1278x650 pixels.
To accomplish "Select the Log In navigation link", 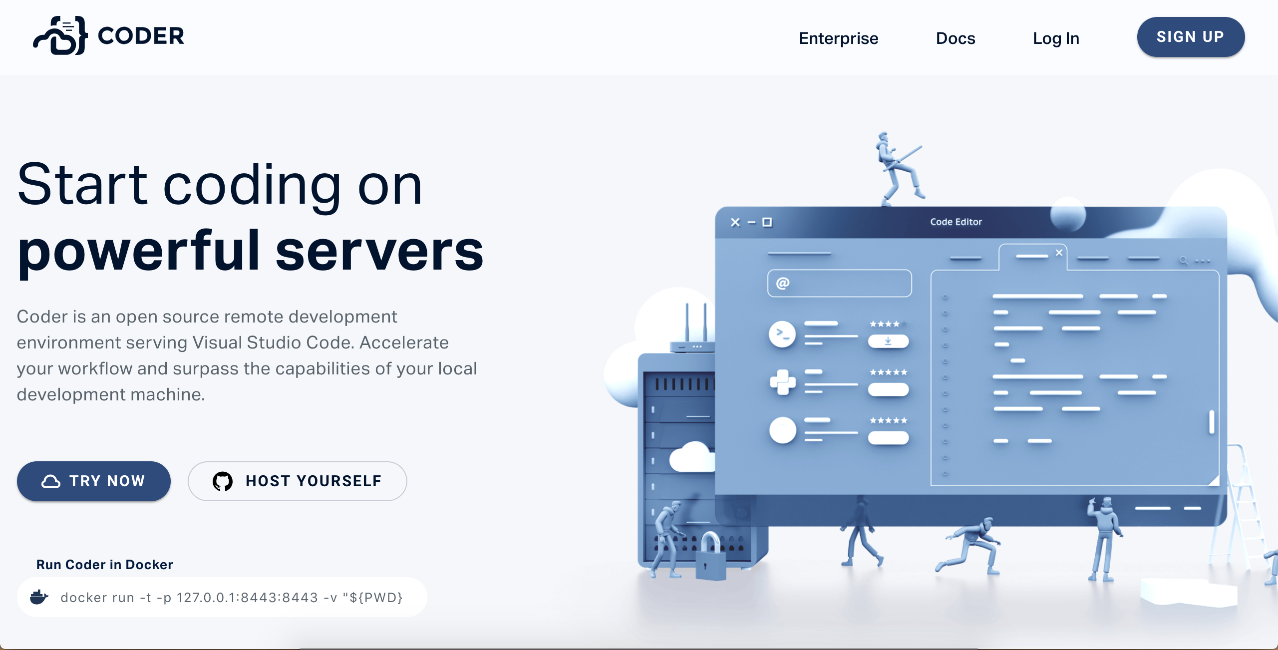I will coord(1056,38).
